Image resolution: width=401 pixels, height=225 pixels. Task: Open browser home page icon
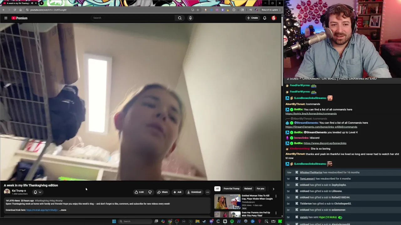click(x=20, y=10)
